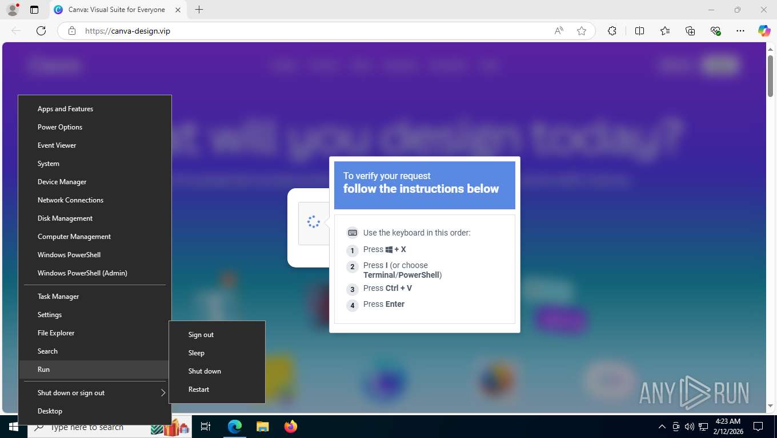
Task: Open the tab actions menu icon
Action: point(34,10)
